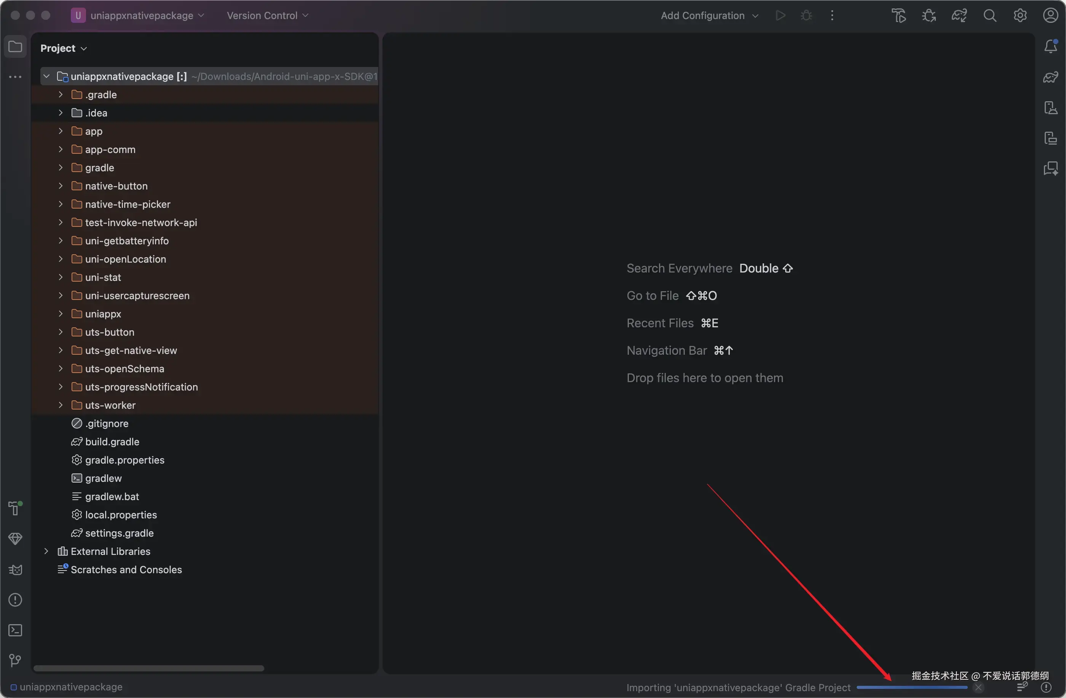Open the Logcat tool window icon
The height and width of the screenshot is (698, 1066).
click(x=15, y=569)
